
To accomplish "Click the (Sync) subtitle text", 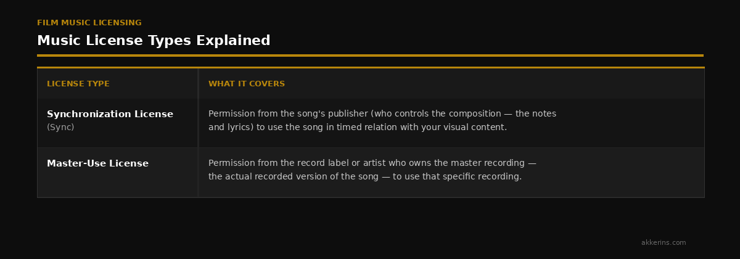I will 60,127.
